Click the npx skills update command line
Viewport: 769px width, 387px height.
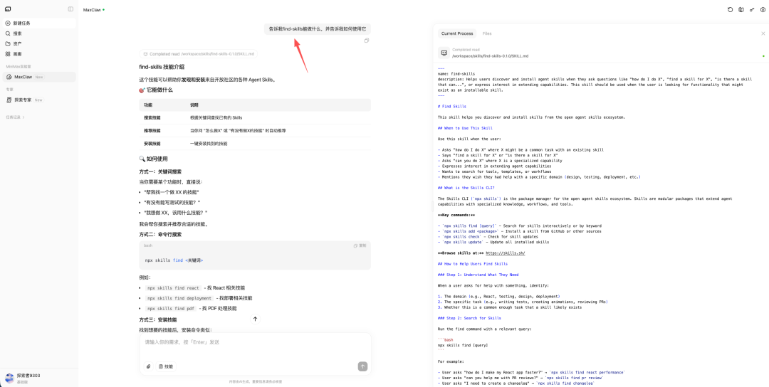493,242
